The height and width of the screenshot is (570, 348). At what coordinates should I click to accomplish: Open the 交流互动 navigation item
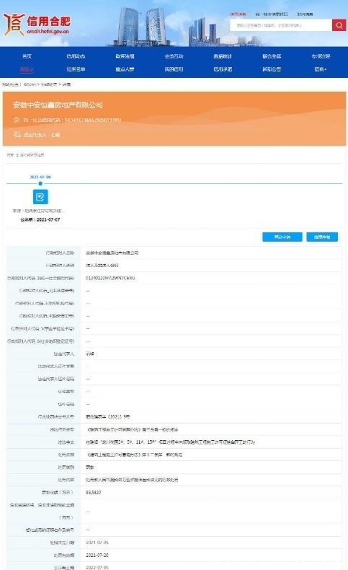pyautogui.click(x=174, y=56)
